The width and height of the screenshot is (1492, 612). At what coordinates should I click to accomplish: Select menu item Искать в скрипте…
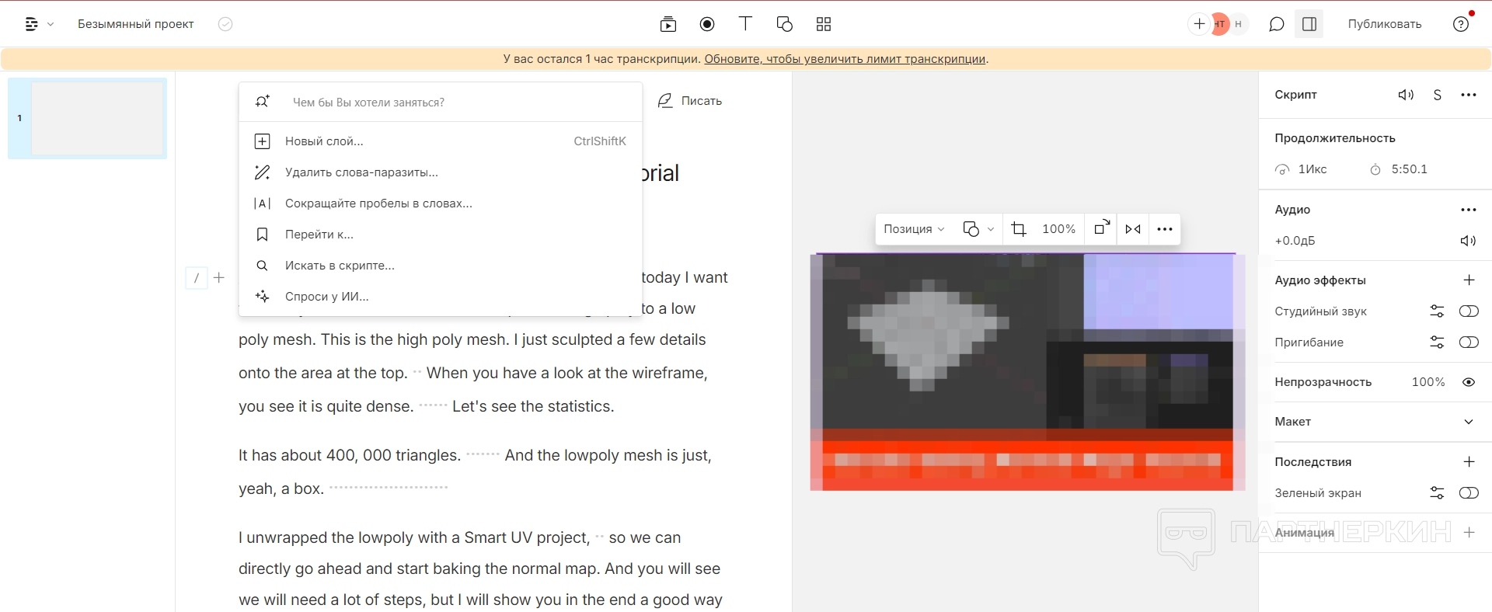[x=441, y=266]
